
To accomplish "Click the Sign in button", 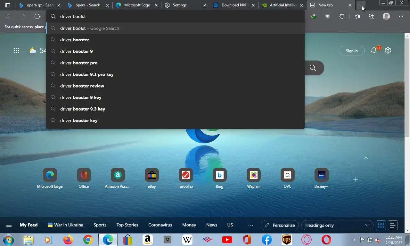I will click(352, 51).
